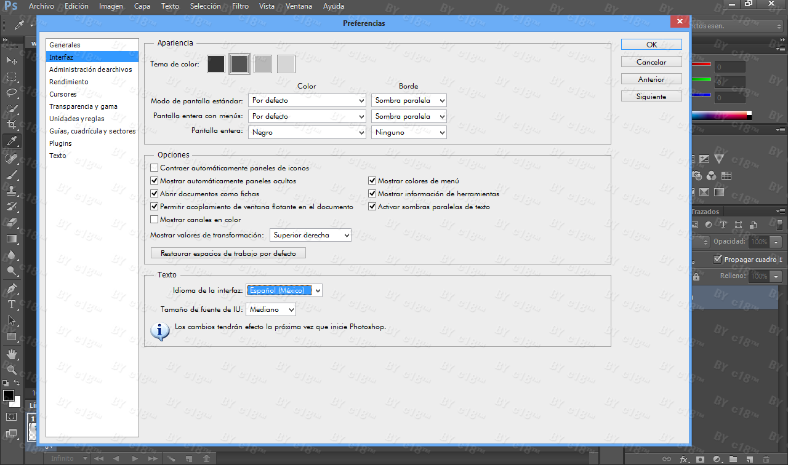Select the Zoom tool
The image size is (788, 465).
(12, 370)
